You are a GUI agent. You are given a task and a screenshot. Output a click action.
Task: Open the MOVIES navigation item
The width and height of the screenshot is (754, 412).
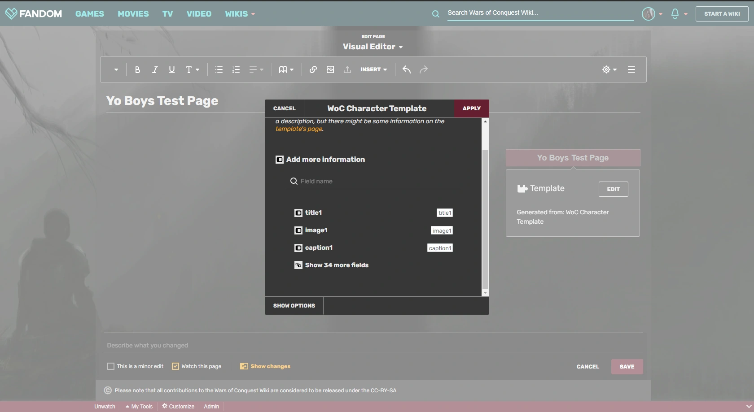click(x=133, y=14)
